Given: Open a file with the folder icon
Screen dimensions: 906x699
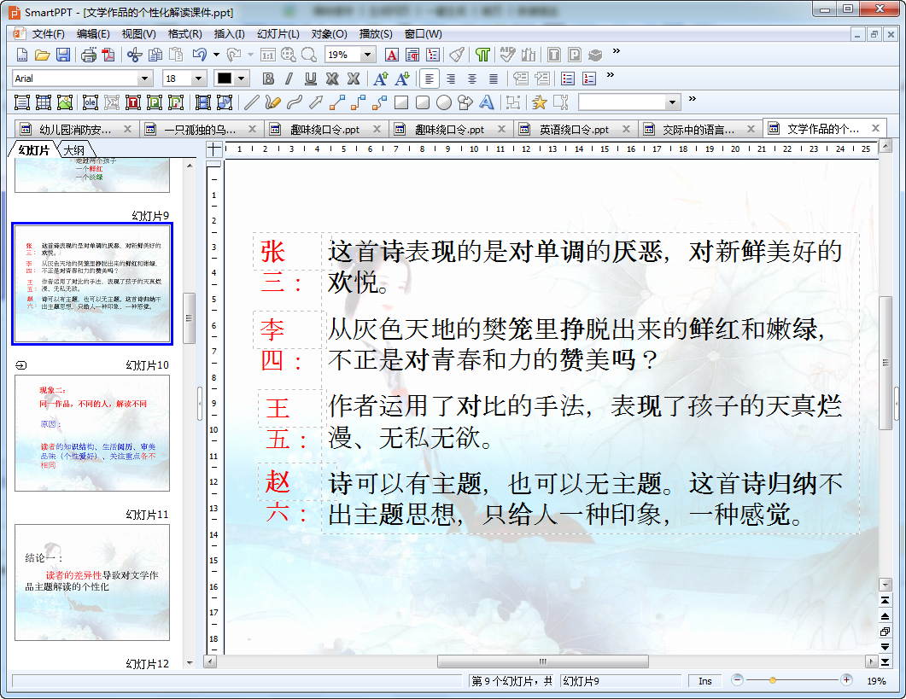Looking at the screenshot, I should pyautogui.click(x=42, y=55).
